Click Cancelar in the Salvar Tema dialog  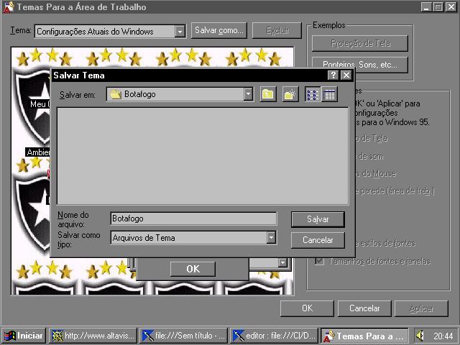tap(318, 240)
